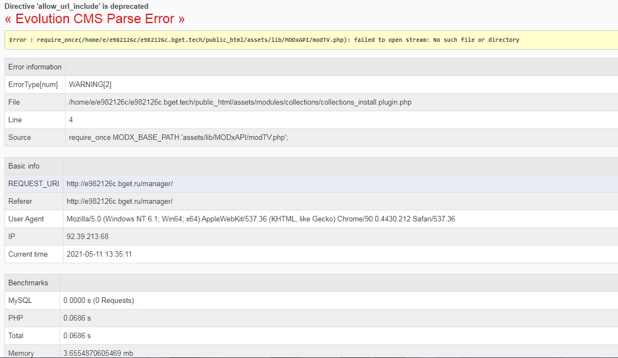Select the timestamp 2021-05-11 13:35:11
Screen dimensions: 618x358
click(99, 254)
